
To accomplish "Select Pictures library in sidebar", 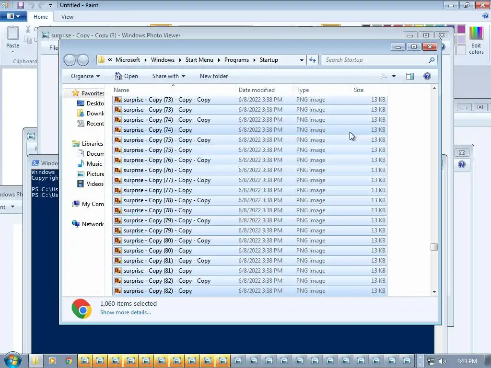I will point(91,173).
